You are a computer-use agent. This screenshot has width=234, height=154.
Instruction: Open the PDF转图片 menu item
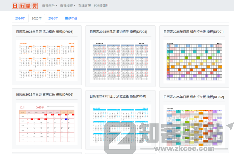[x=101, y=6]
